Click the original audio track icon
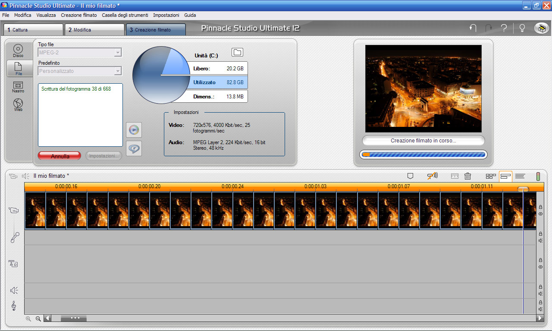This screenshot has height=331, width=552. [15, 237]
